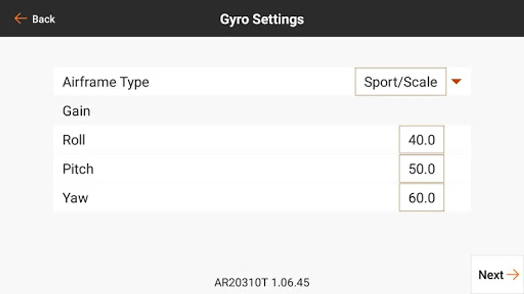
Task: Select the Pitch gain value 50.0
Action: [x=421, y=169]
